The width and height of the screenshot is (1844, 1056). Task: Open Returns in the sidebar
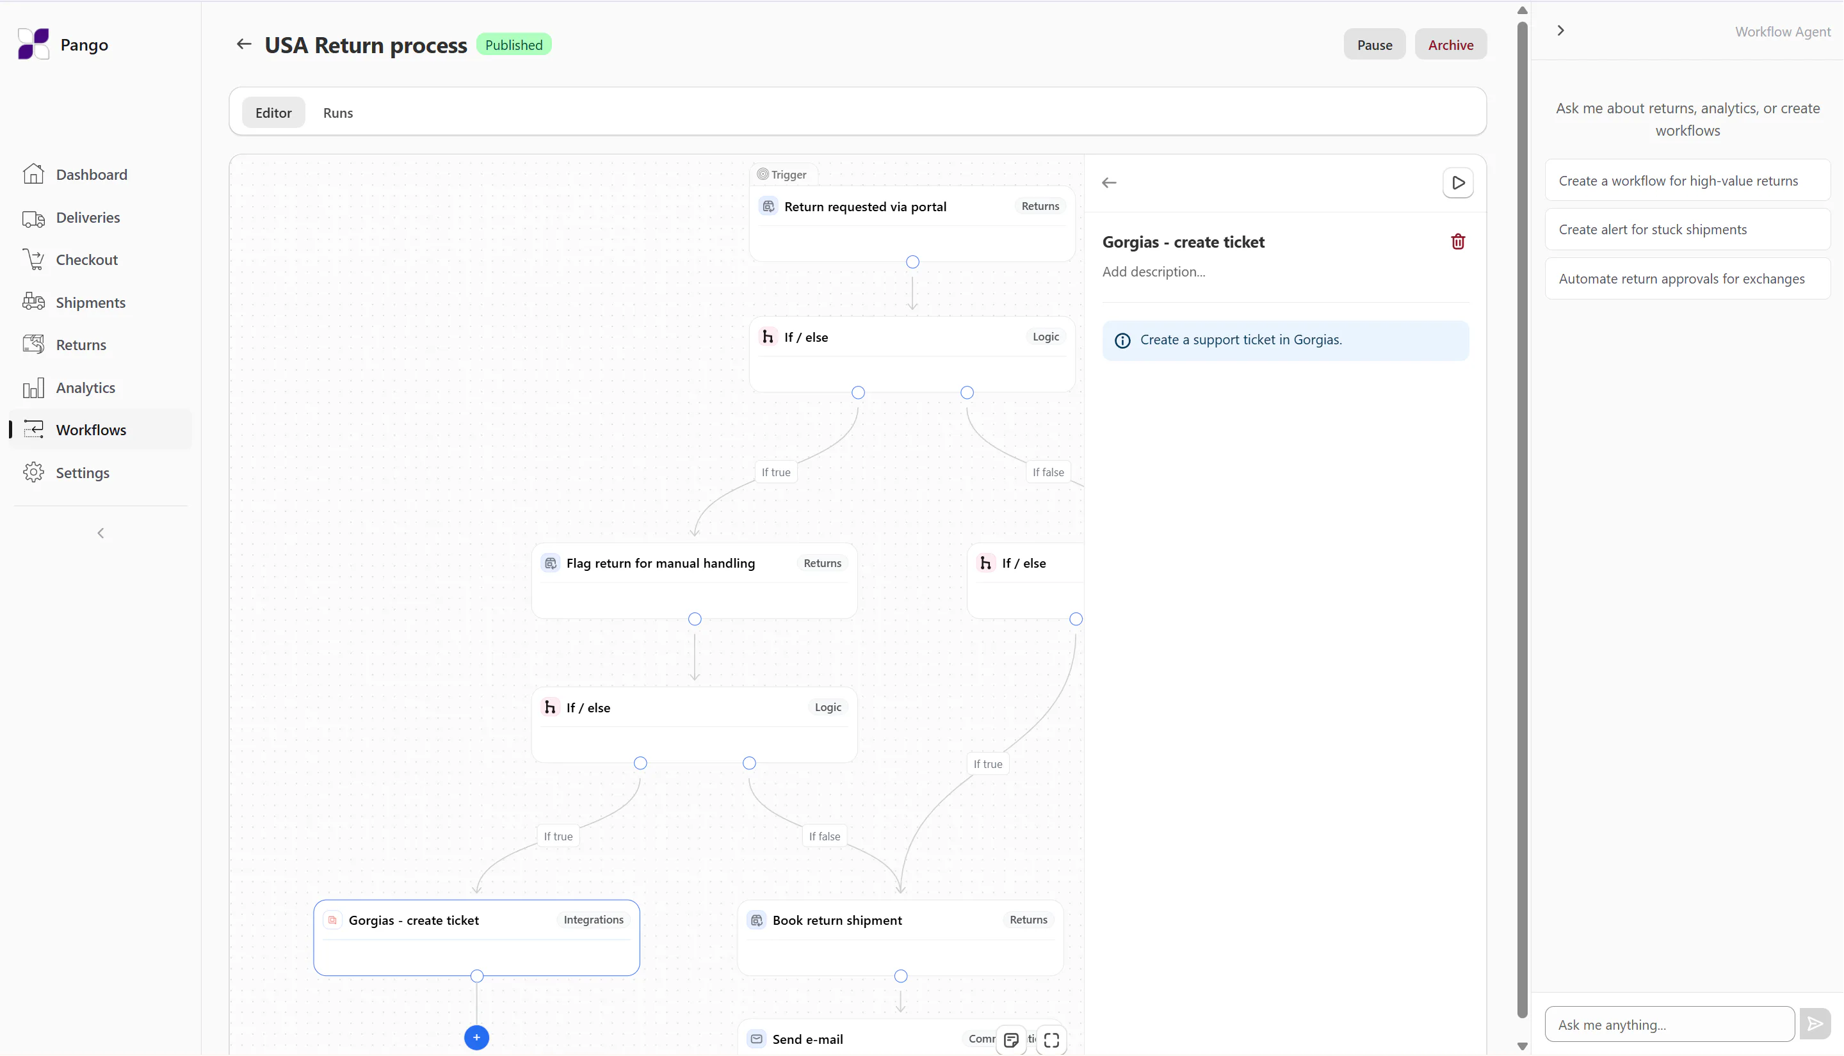101,345
